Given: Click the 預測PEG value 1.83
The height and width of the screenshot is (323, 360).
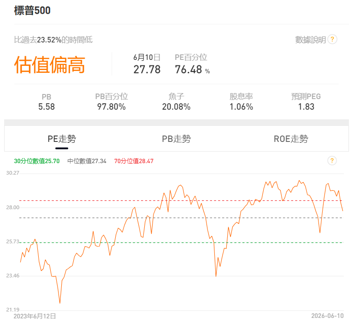Looking at the screenshot, I should pyautogui.click(x=306, y=107).
